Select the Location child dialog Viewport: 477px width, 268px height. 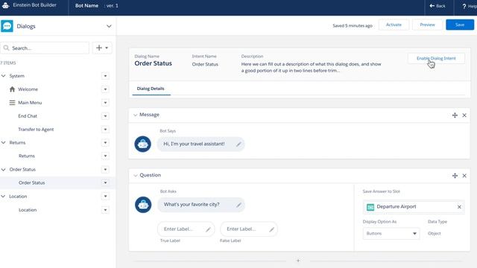(x=28, y=210)
